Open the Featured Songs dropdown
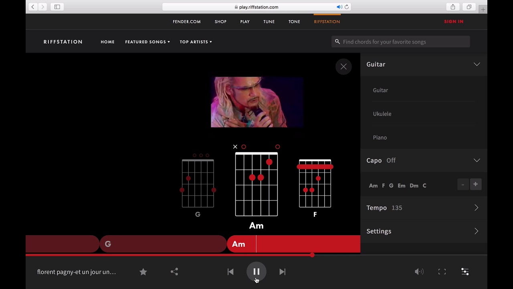The height and width of the screenshot is (289, 513). (147, 42)
